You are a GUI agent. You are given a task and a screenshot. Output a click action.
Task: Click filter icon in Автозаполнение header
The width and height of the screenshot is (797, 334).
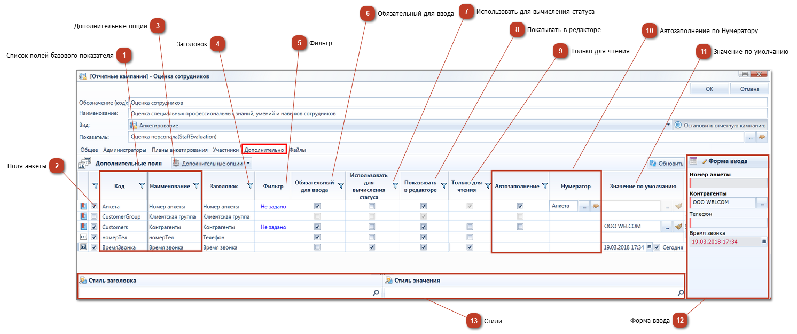coord(544,186)
